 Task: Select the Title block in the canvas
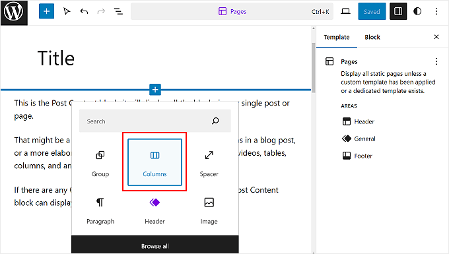(56, 58)
